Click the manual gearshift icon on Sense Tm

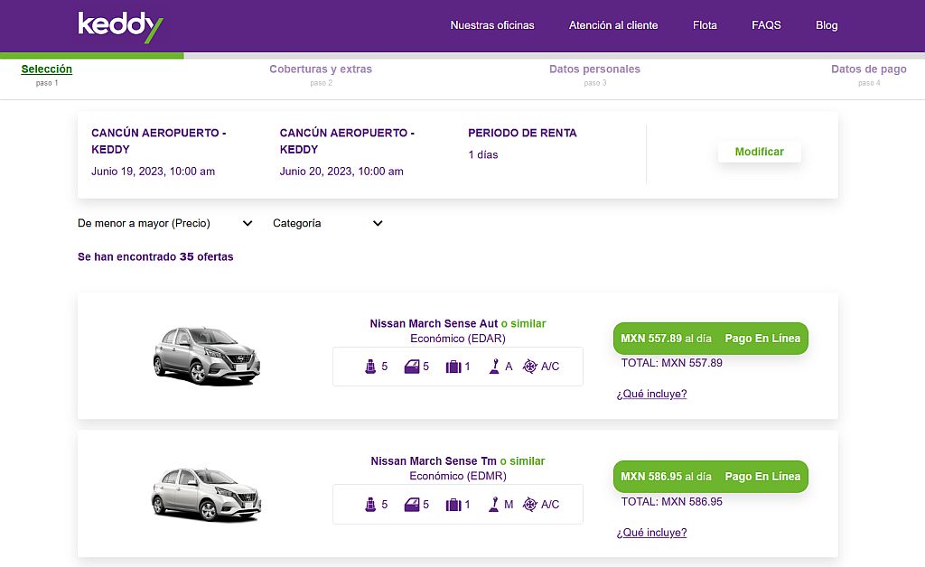(495, 504)
